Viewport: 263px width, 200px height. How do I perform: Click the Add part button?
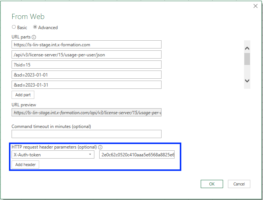(23, 95)
